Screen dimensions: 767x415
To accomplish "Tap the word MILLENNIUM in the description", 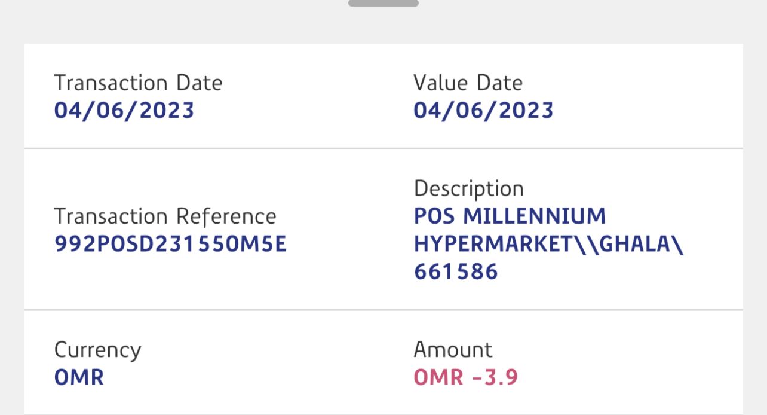I will (x=535, y=216).
